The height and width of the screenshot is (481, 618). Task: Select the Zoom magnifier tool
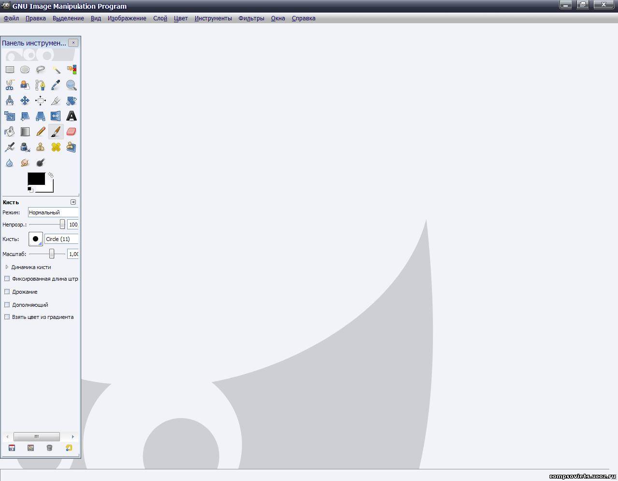click(x=72, y=85)
